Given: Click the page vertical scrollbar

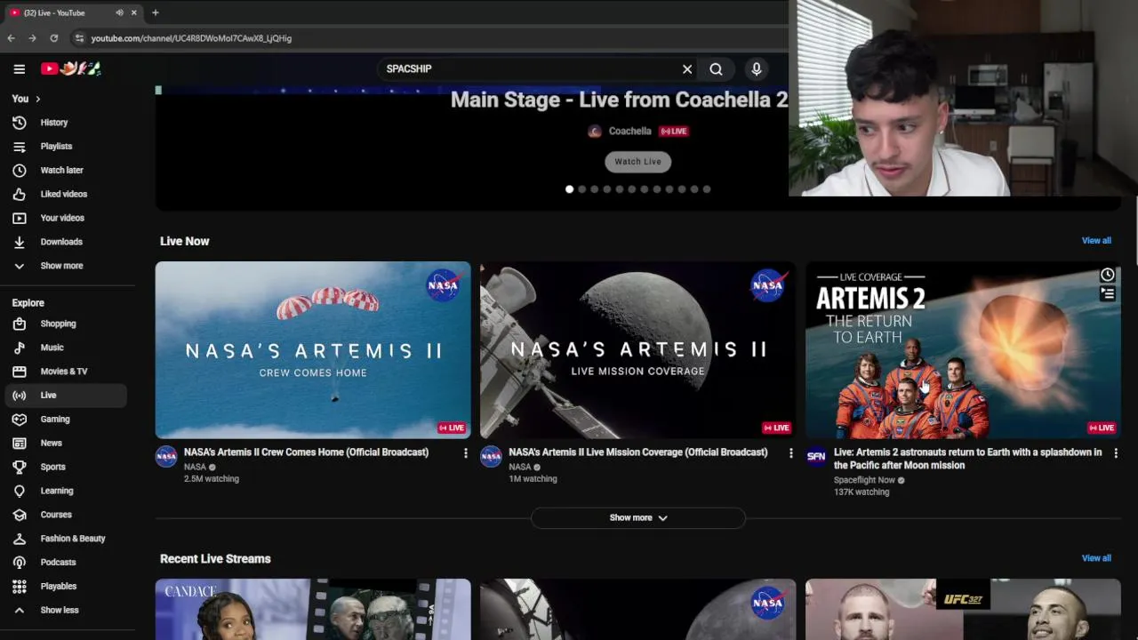Looking at the screenshot, I should pyautogui.click(x=1135, y=231).
